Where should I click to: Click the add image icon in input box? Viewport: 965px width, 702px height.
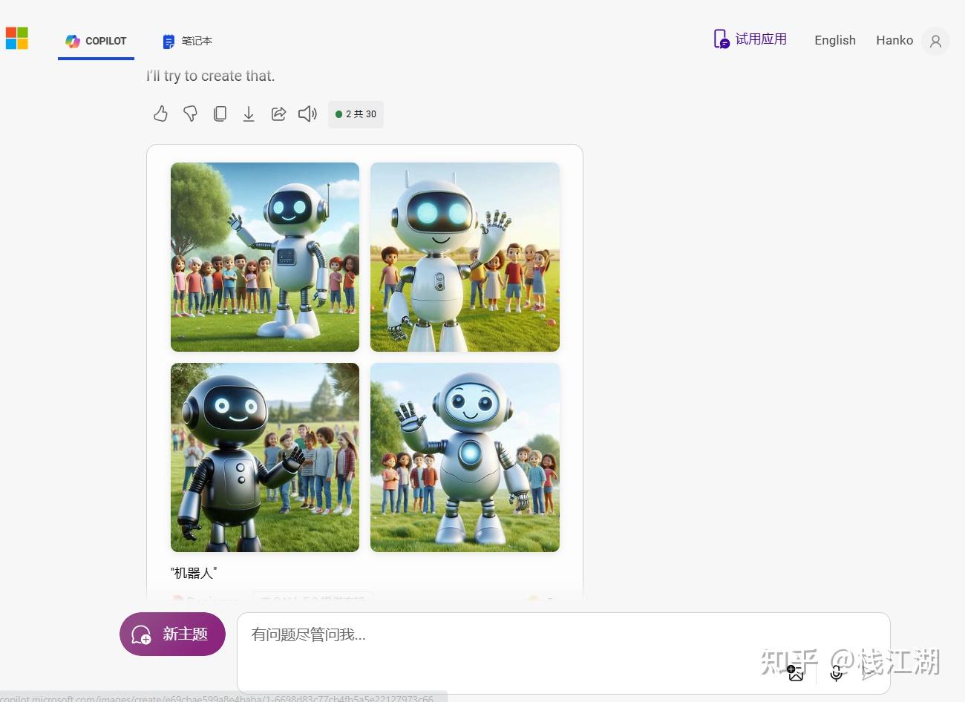pyautogui.click(x=796, y=673)
